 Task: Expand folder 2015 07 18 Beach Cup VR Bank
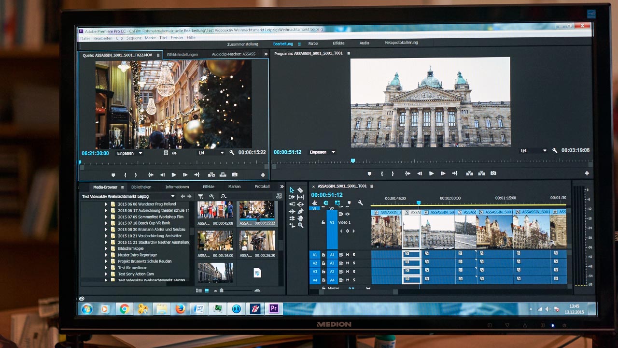tap(106, 223)
